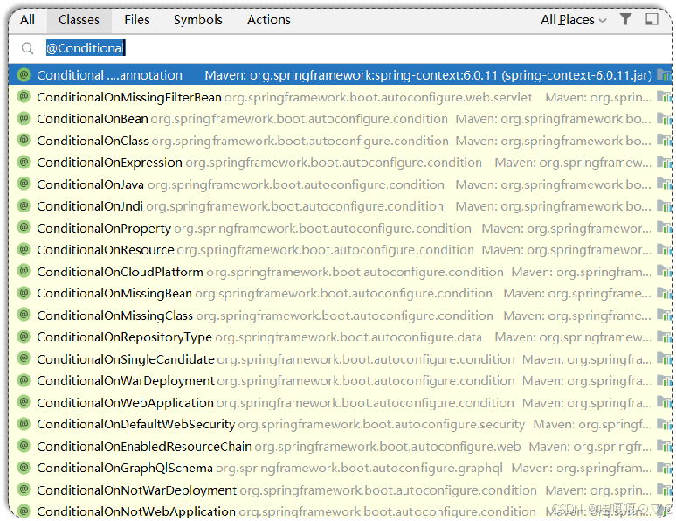The image size is (676, 521).
Task: Click the Open in Find Tool Window icon
Action: [652, 19]
